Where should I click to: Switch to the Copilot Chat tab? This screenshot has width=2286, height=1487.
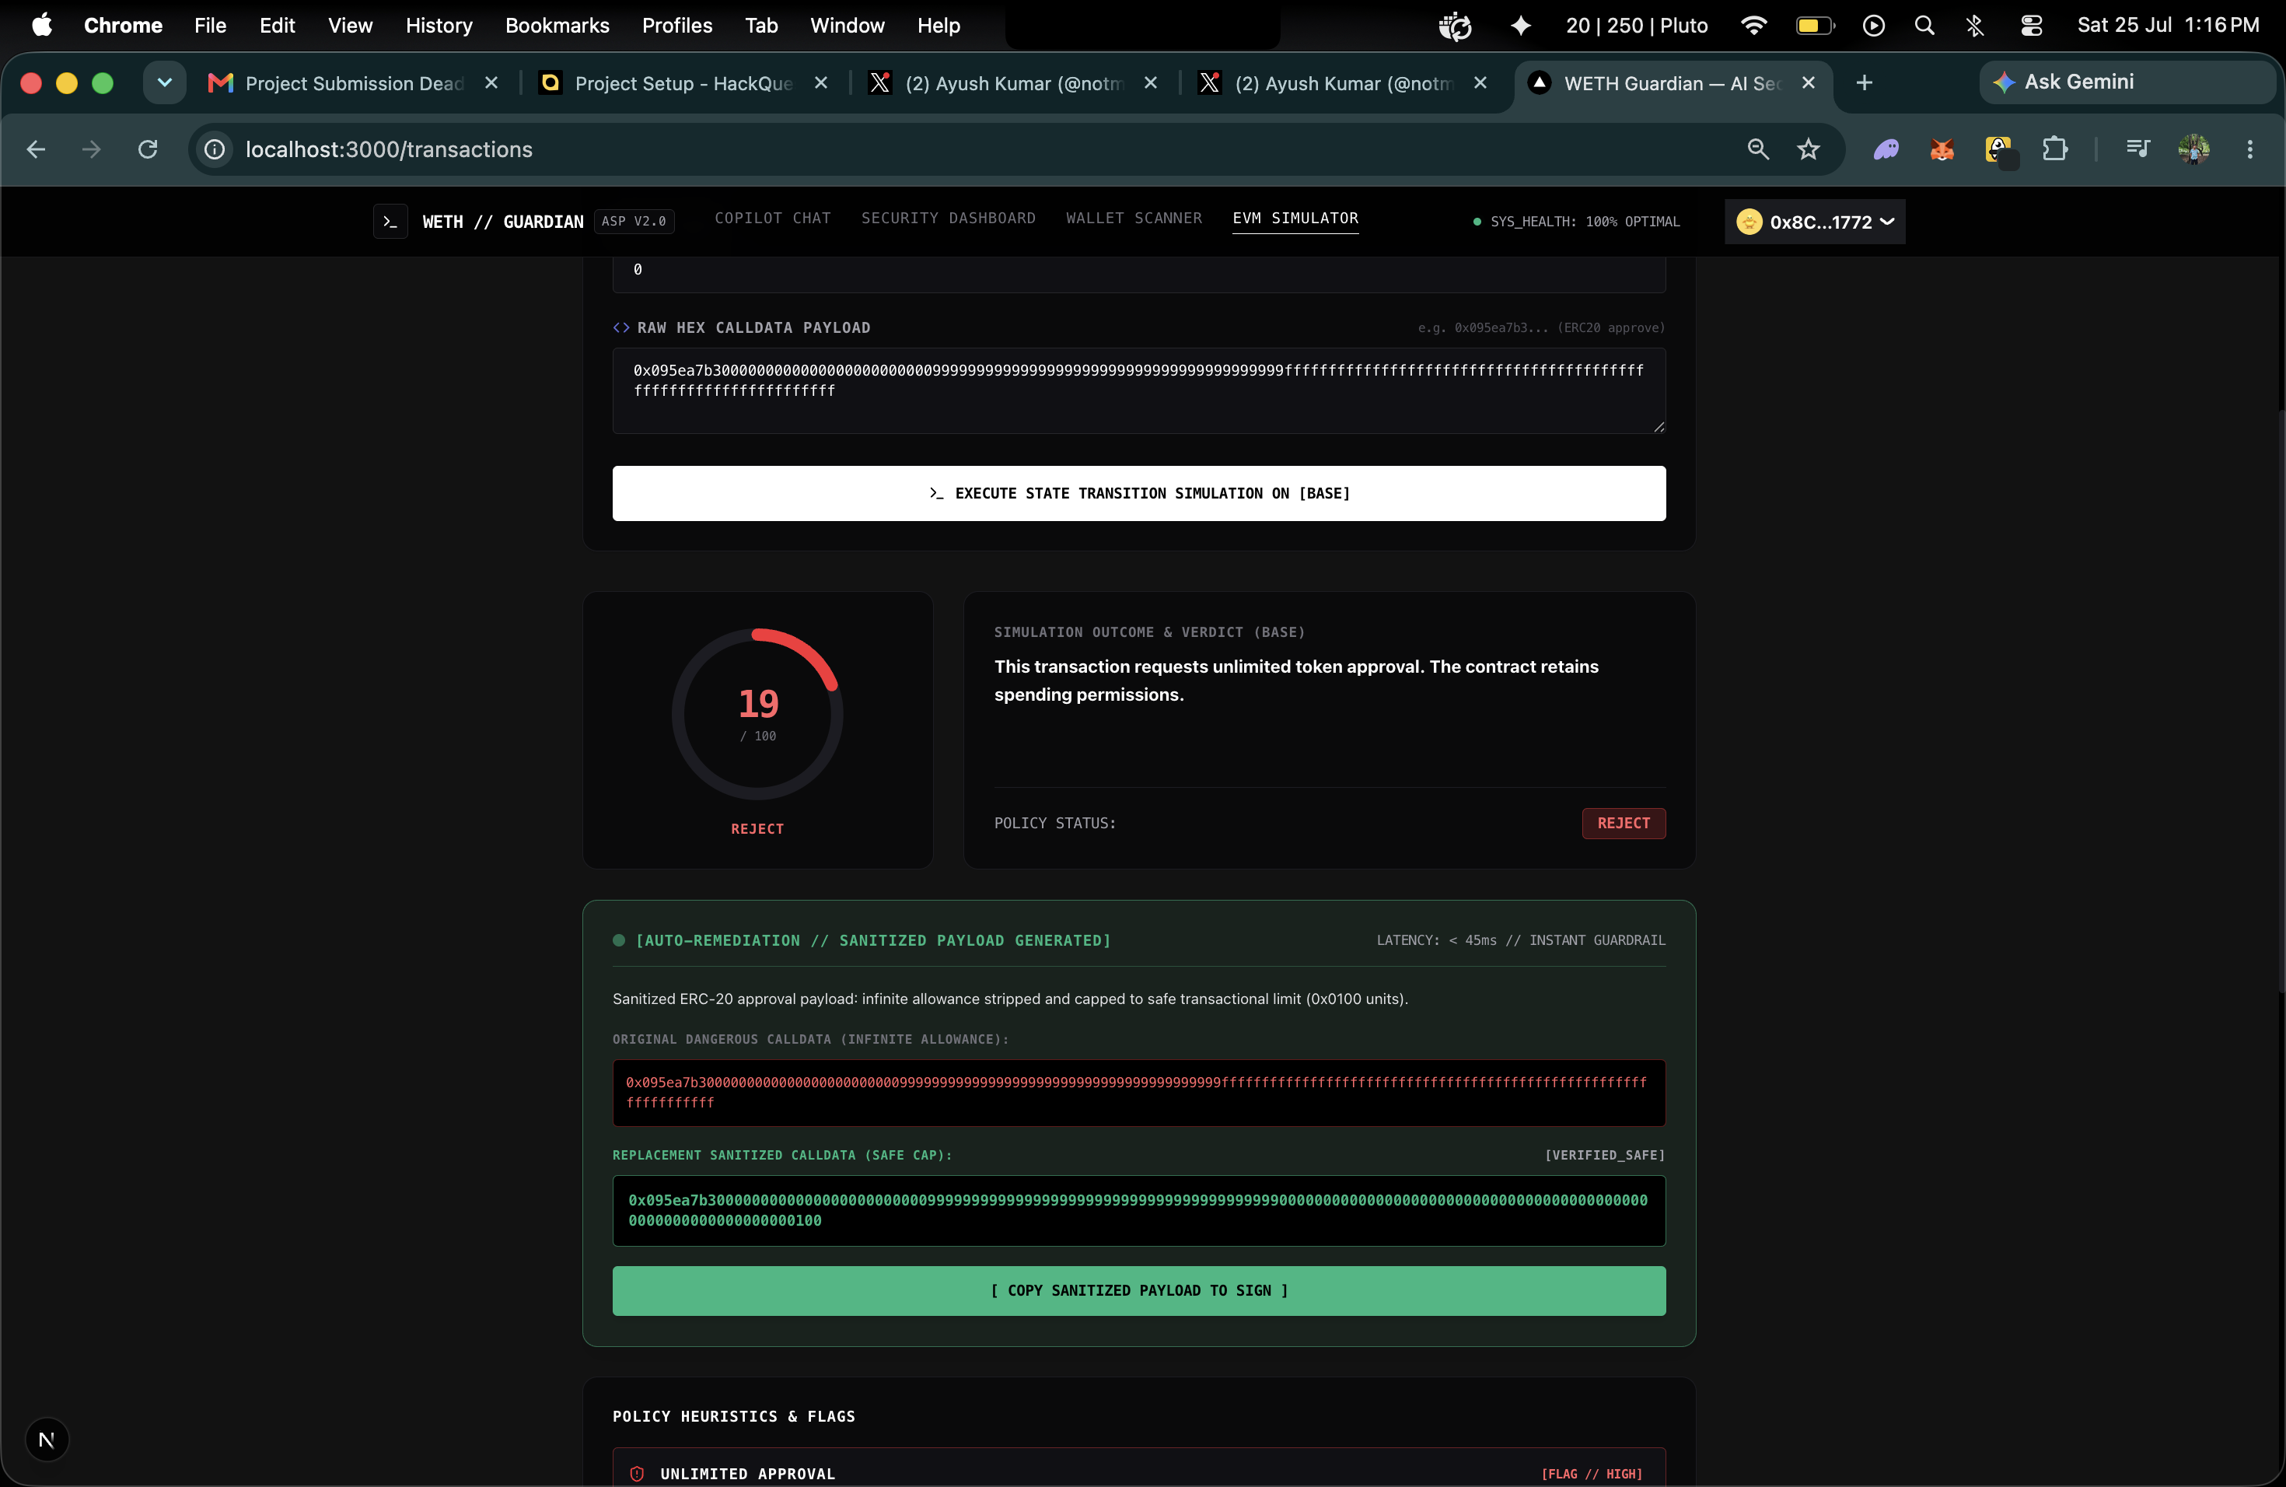pos(772,218)
